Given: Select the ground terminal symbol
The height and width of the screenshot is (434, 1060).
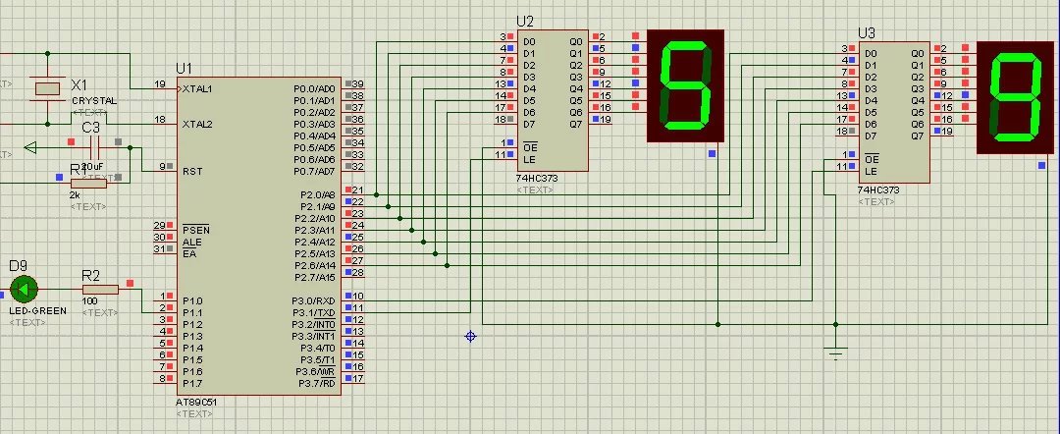Looking at the screenshot, I should click(x=836, y=353).
